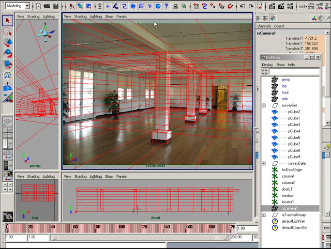Click the playback end time field 202.00
The width and height of the screenshot is (331, 249).
click(x=240, y=237)
